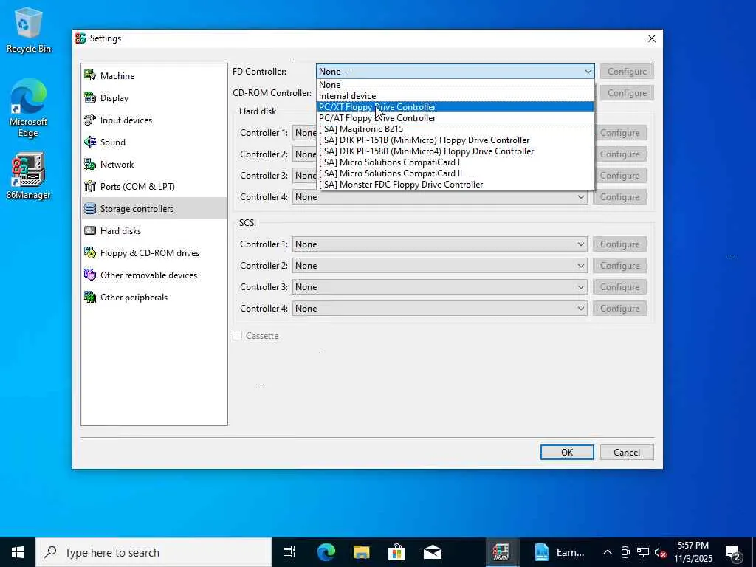Click Configure for SCSI Controller 1
This screenshot has height=567, width=756.
tap(619, 244)
